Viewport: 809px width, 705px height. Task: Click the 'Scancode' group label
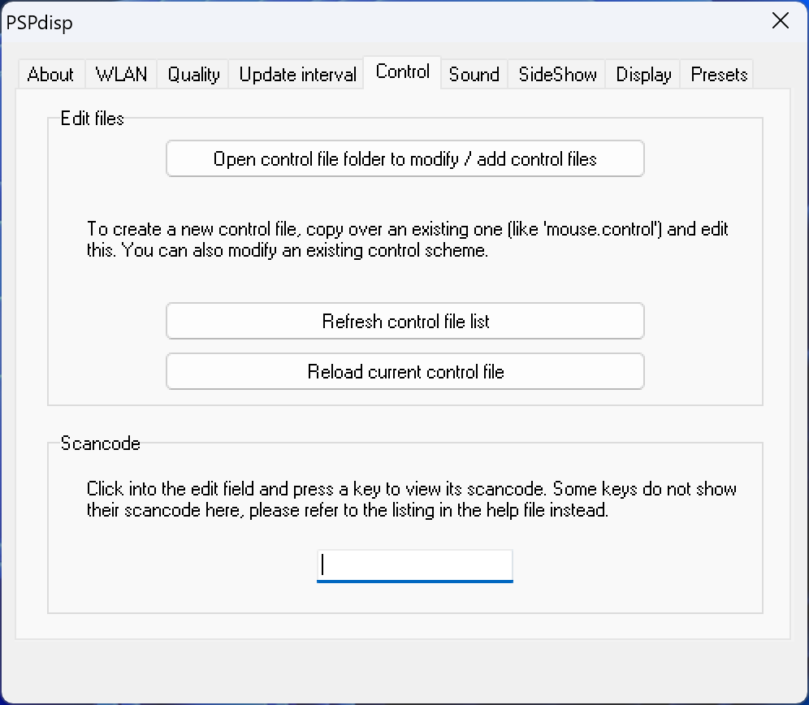[x=100, y=443]
